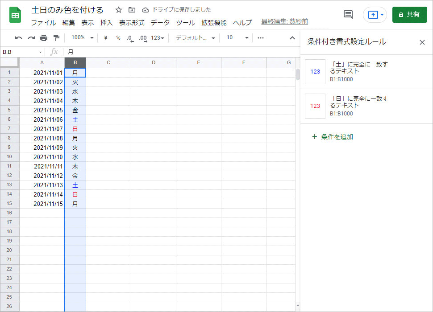
Task: Close the conditional format rules panel
Action: (422, 42)
